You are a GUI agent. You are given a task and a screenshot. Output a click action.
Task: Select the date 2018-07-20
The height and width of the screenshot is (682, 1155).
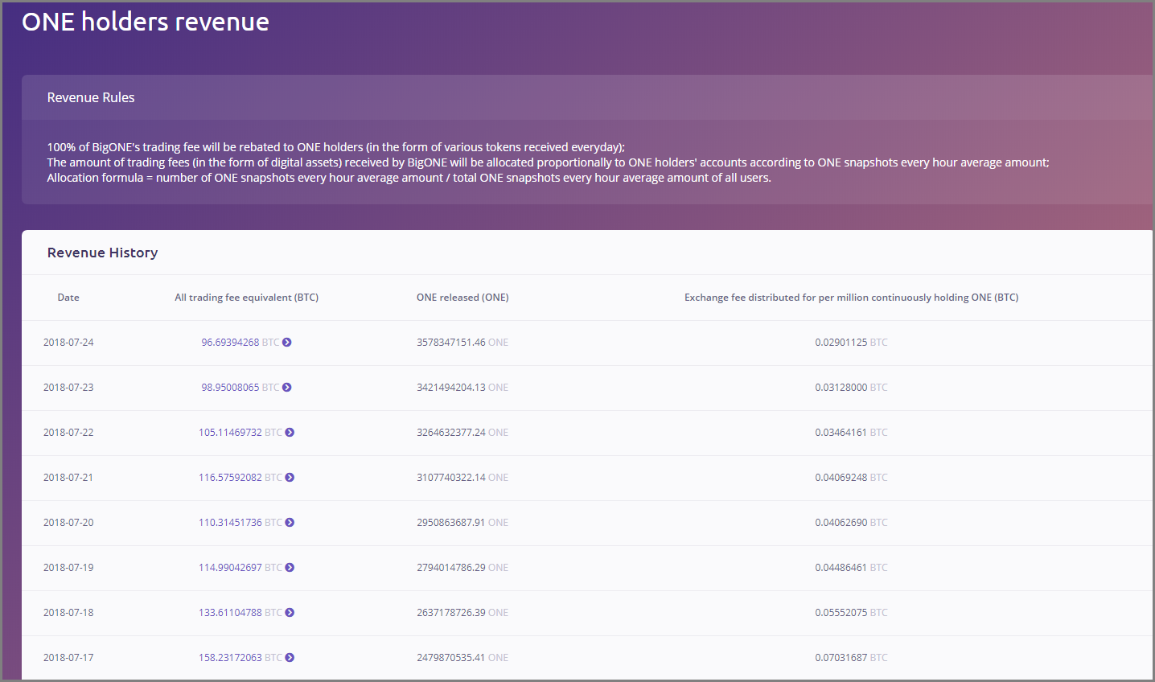click(x=68, y=523)
